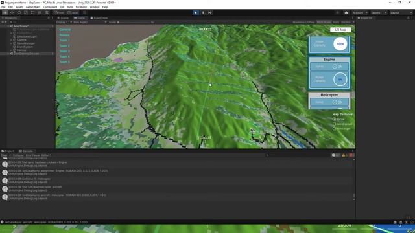Collapse the MapScene root in Hierarchy
The image size is (415, 233).
(x=8, y=26)
